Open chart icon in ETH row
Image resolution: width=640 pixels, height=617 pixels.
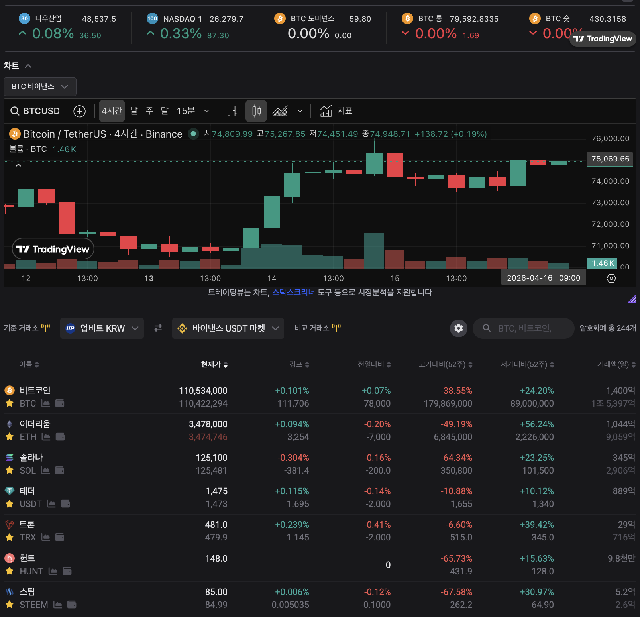click(46, 437)
